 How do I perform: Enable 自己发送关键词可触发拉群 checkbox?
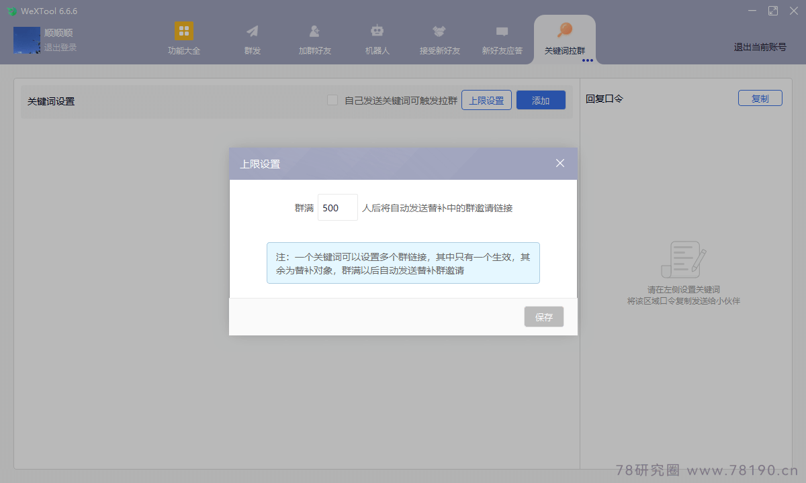click(x=332, y=99)
